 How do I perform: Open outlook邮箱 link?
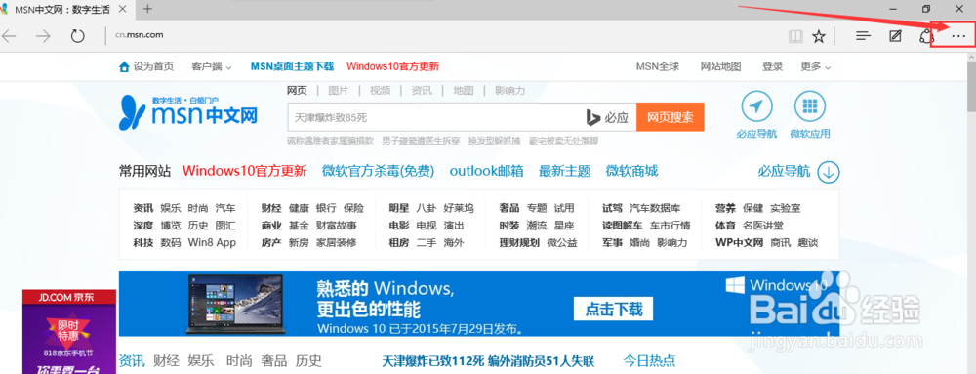pyautogui.click(x=486, y=171)
